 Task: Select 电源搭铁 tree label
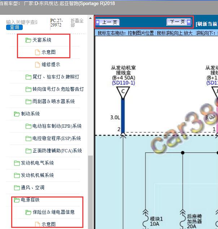click(x=30, y=200)
